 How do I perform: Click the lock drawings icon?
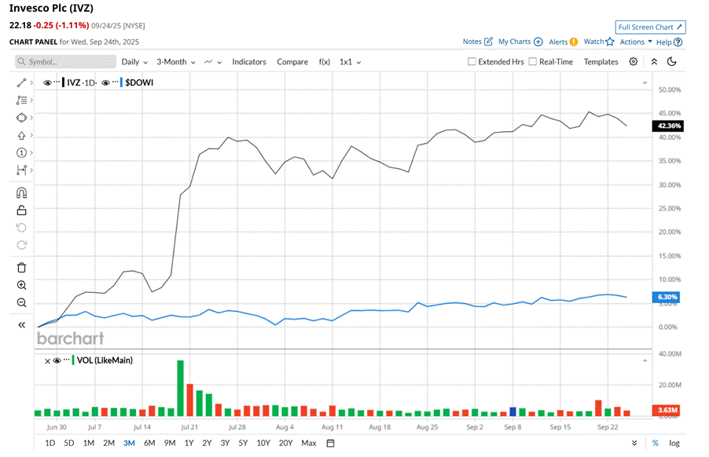(21, 210)
